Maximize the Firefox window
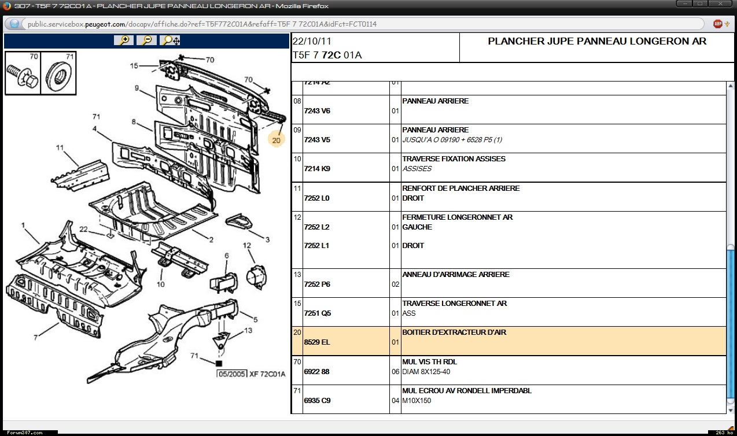Image resolution: width=737 pixels, height=436 pixels. tap(700, 4)
